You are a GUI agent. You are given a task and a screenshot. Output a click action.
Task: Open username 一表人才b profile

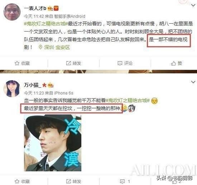click(x=35, y=9)
